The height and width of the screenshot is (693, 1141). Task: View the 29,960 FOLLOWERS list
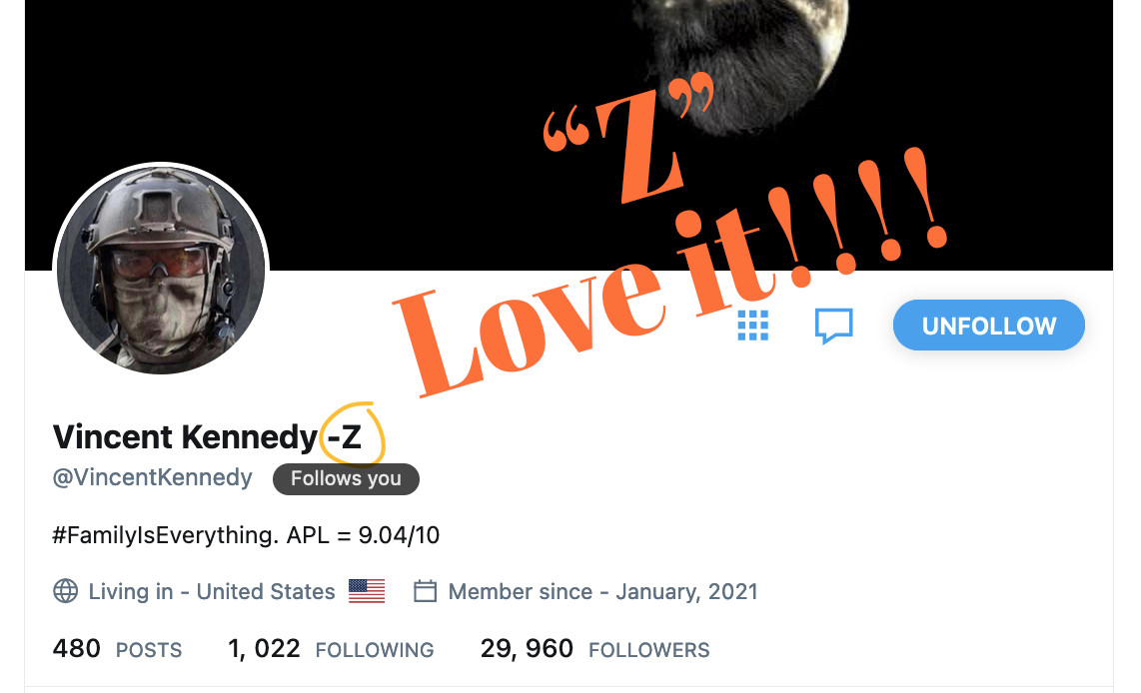594,648
